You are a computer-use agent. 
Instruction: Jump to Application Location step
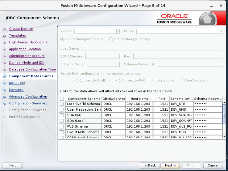pos(25,49)
